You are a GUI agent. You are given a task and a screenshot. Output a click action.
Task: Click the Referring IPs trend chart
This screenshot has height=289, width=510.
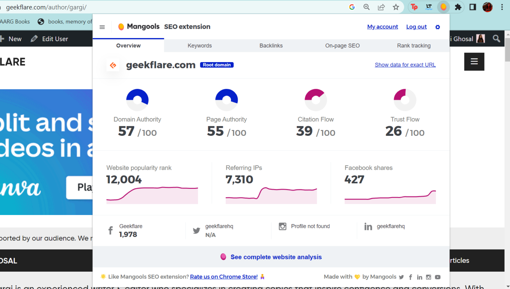(x=271, y=195)
